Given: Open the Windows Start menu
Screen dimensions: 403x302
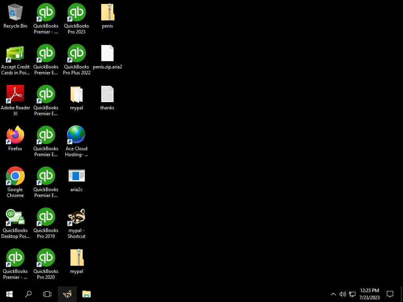Looking at the screenshot, I should (x=9, y=294).
